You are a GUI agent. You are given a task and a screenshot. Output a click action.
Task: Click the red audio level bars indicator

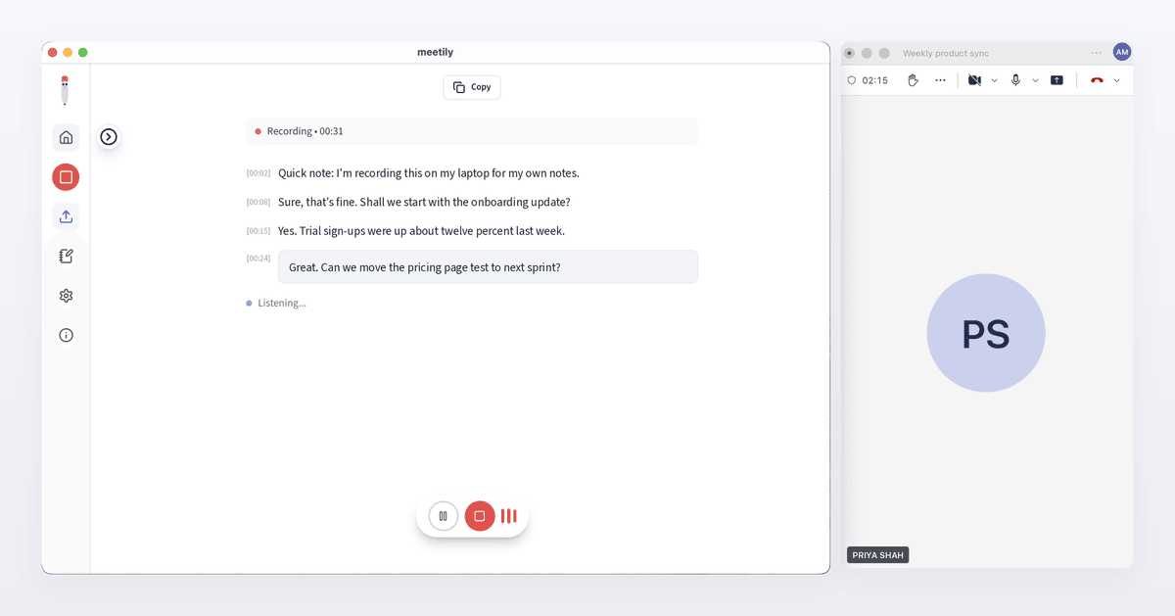point(509,516)
